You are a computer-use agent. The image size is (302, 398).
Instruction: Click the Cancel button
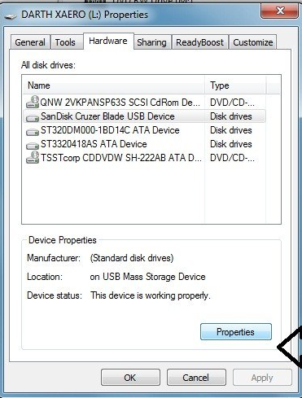coord(196,378)
